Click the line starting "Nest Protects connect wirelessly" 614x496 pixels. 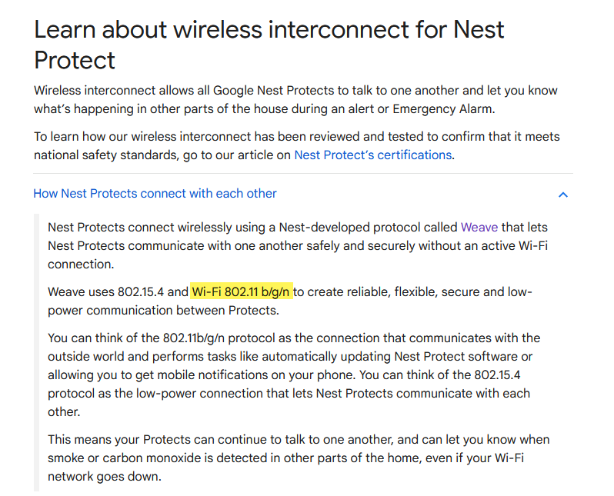tap(298, 227)
